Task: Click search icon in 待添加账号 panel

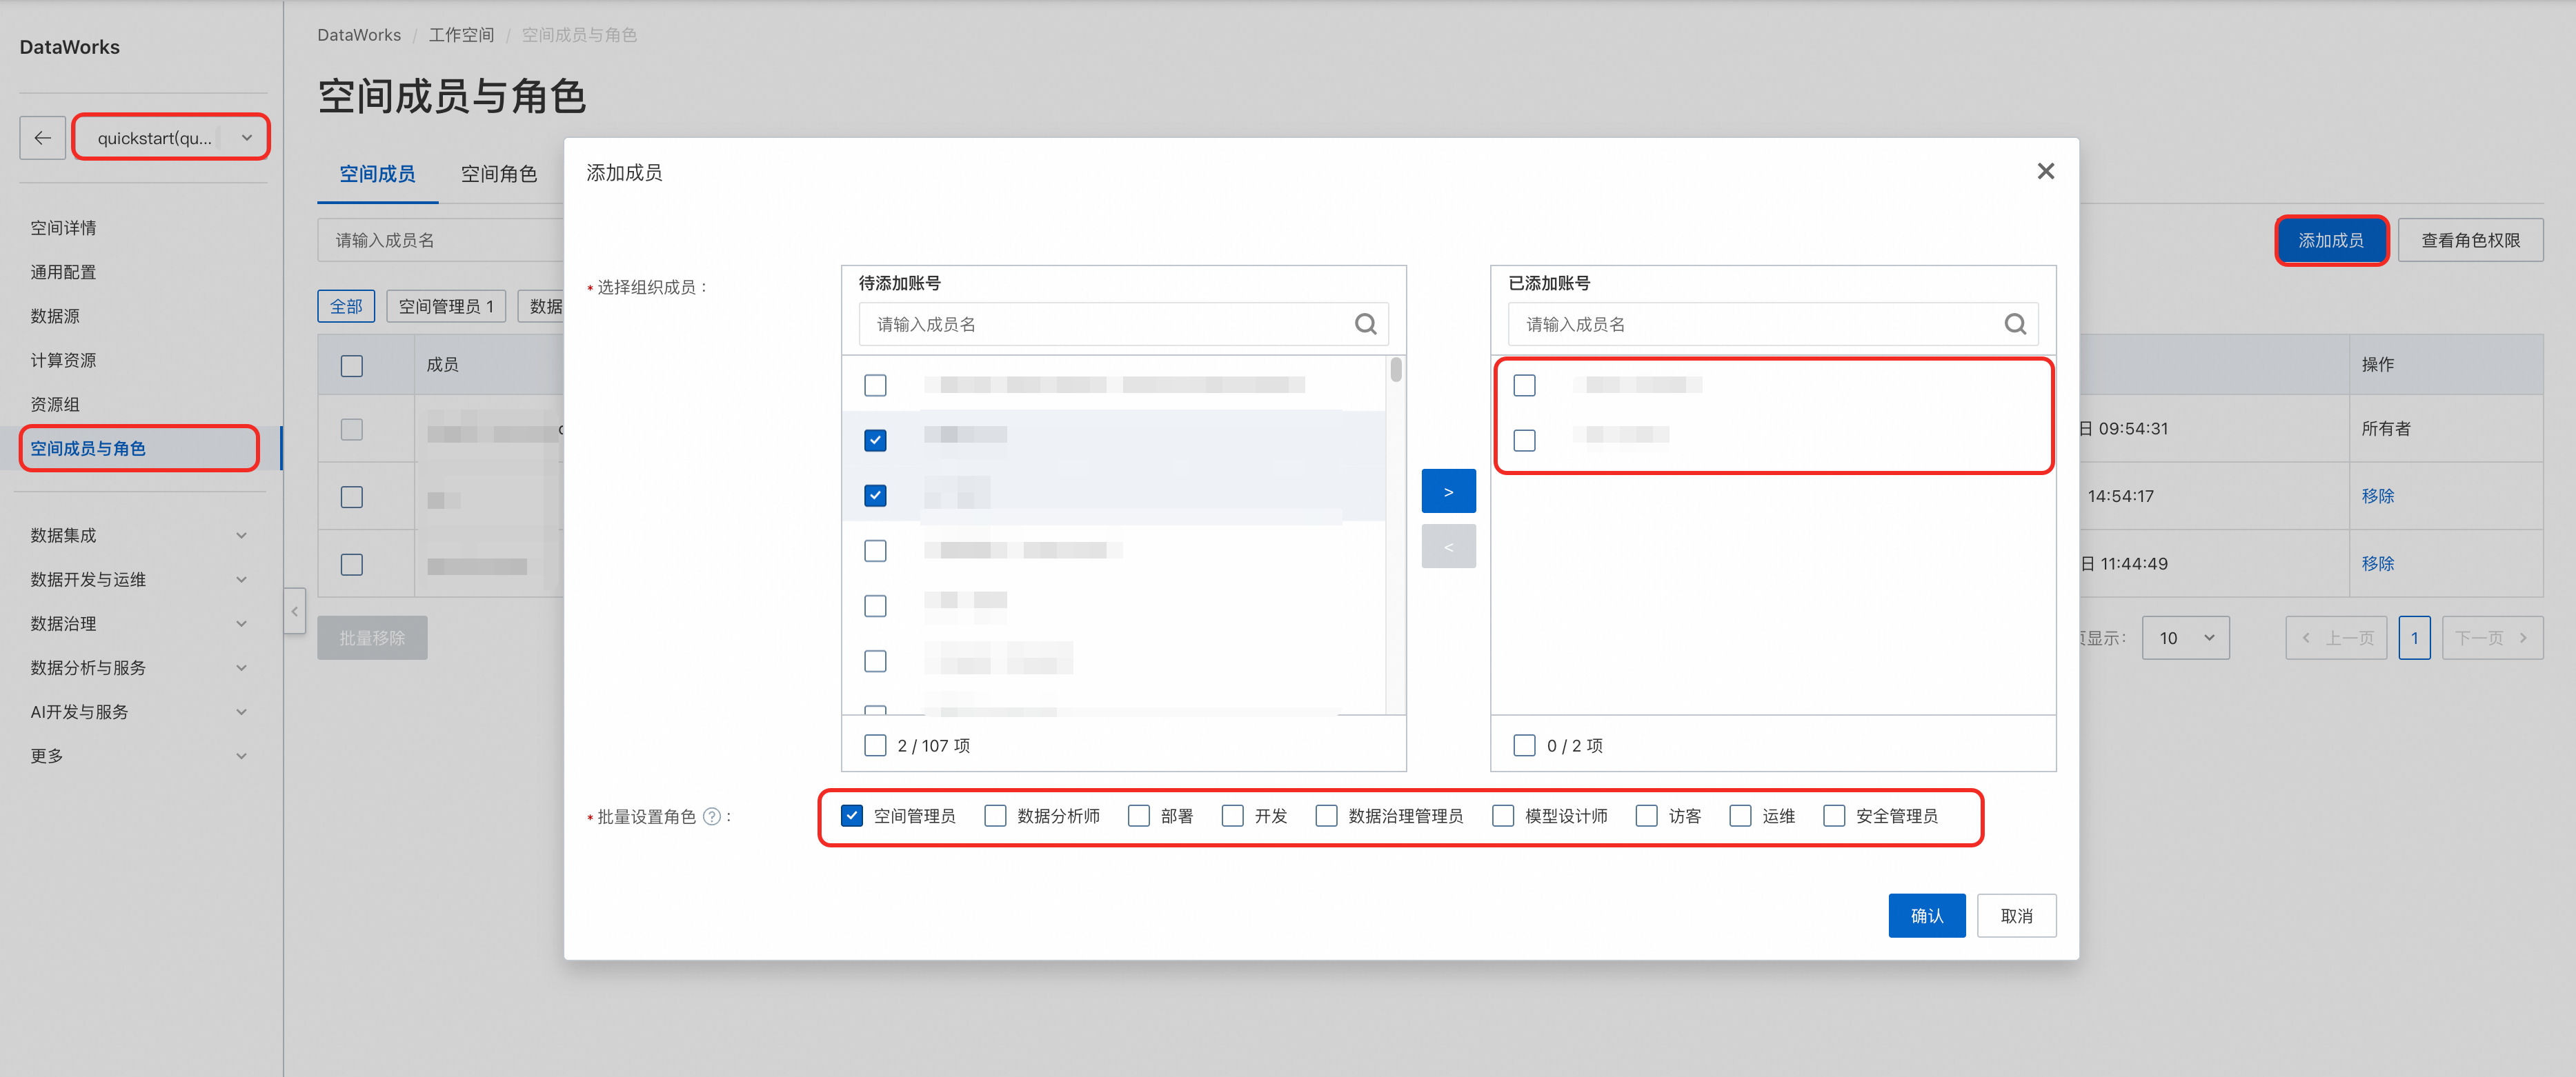Action: [1365, 323]
